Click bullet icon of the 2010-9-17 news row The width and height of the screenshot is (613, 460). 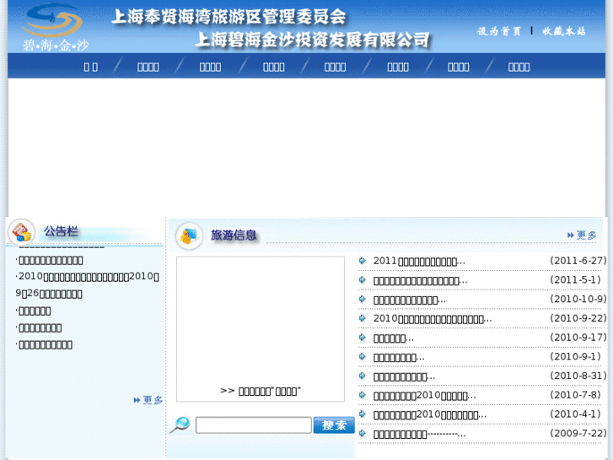pos(363,338)
